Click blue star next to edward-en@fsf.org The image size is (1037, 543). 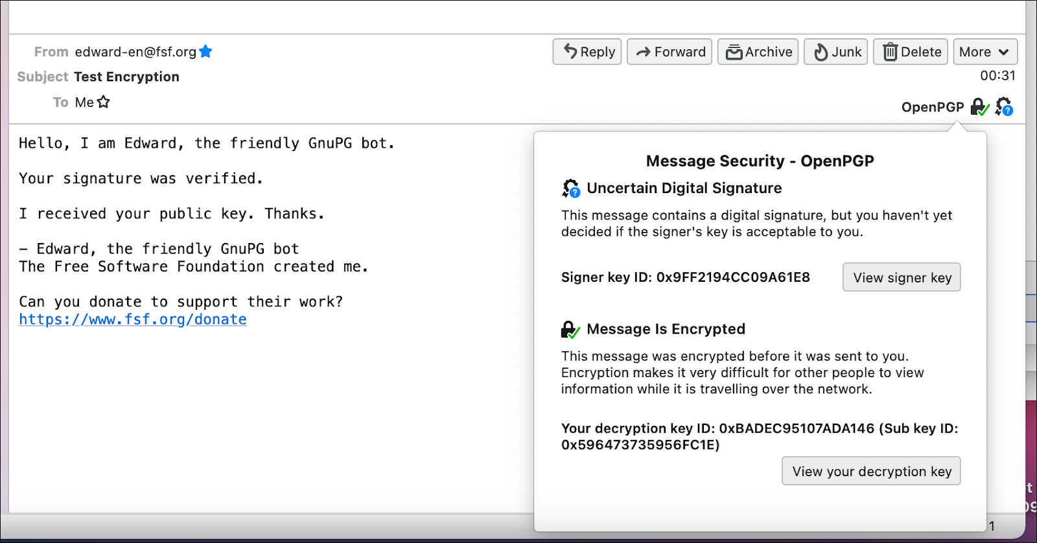coord(205,51)
